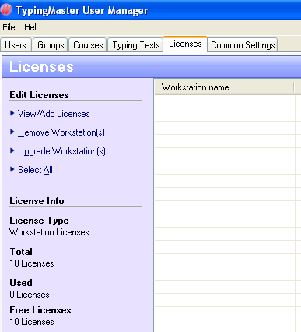The width and height of the screenshot is (301, 332).
Task: Click the arrow bullet beside Remove Workstation(s)
Action: click(x=12, y=132)
